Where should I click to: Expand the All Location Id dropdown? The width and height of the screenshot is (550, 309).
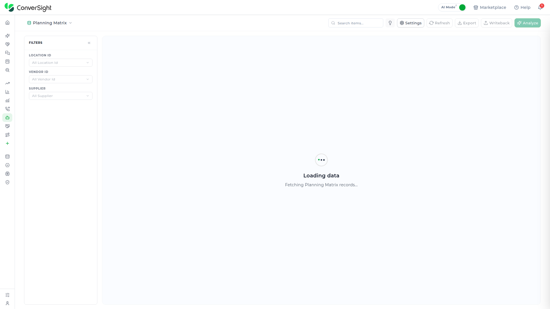[x=61, y=63]
